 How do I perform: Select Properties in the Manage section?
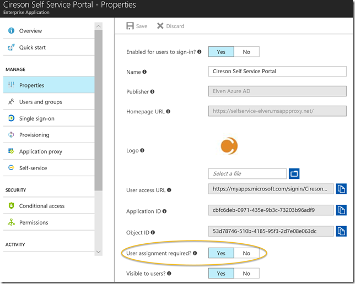pyautogui.click(x=49, y=85)
